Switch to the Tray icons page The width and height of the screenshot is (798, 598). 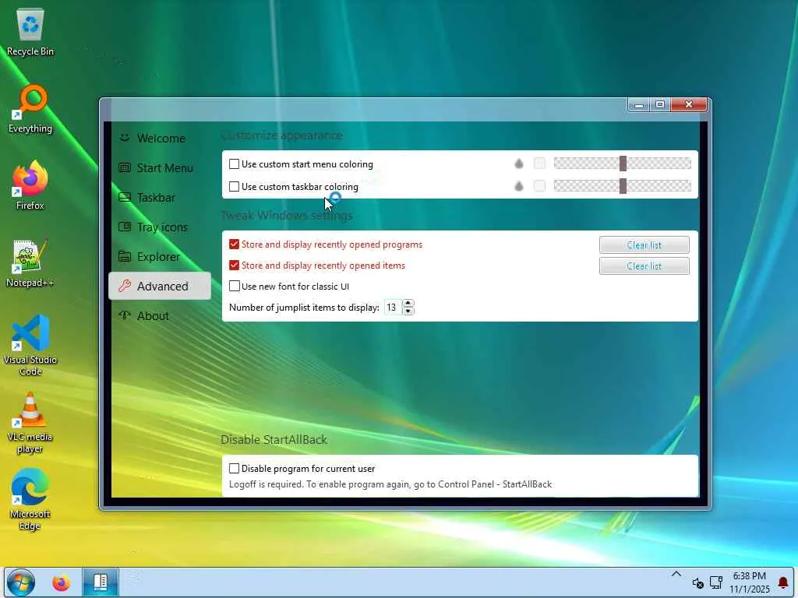point(160,227)
